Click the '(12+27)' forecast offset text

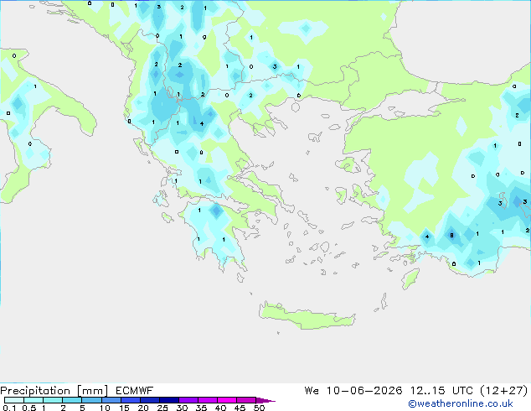[504, 391]
